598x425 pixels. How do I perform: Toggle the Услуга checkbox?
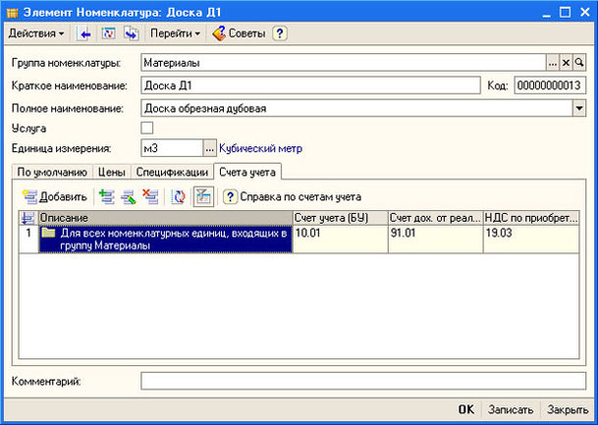(x=148, y=128)
